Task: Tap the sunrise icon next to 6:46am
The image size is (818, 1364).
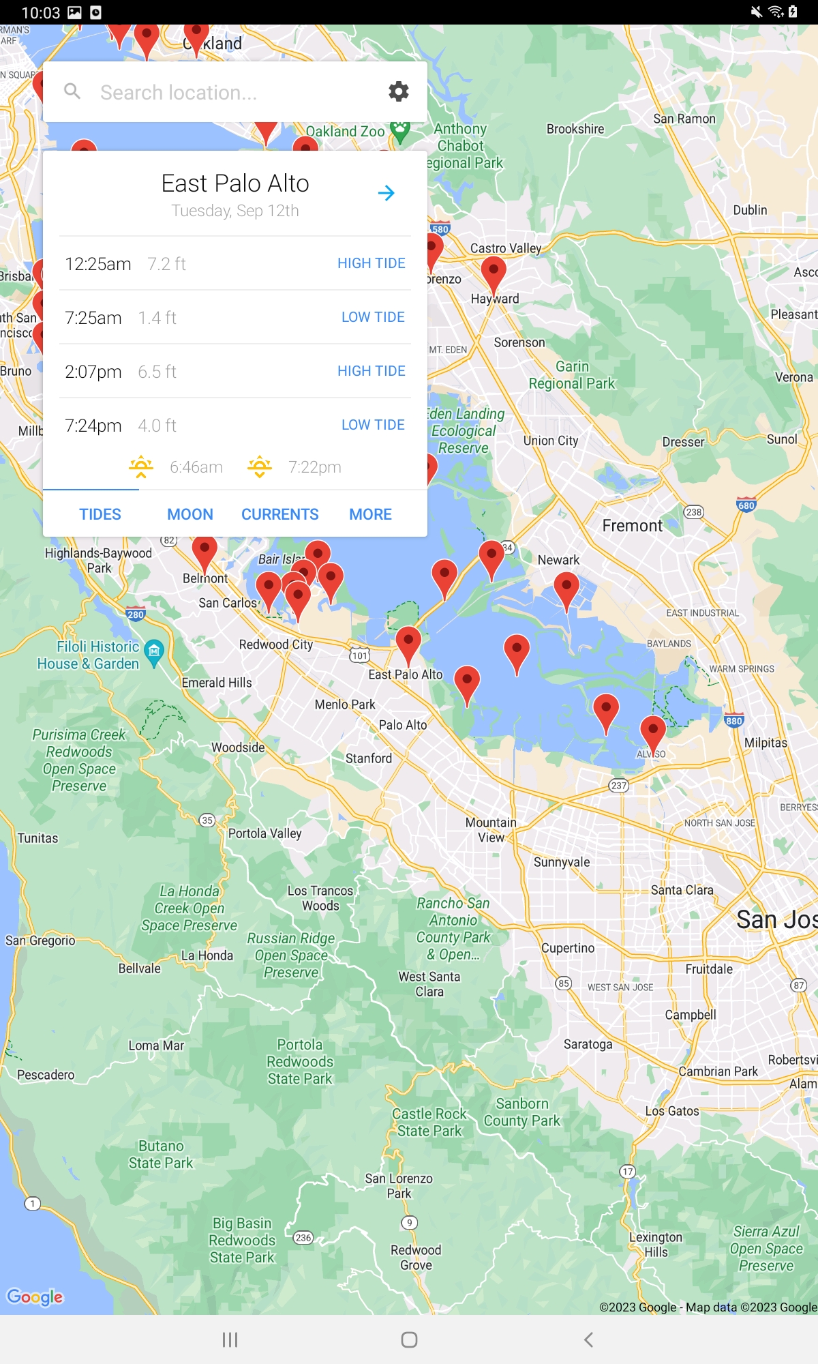Action: 141,466
